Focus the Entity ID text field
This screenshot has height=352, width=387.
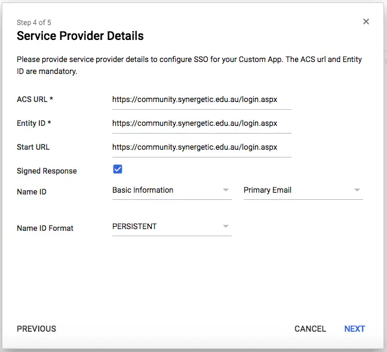tap(201, 123)
